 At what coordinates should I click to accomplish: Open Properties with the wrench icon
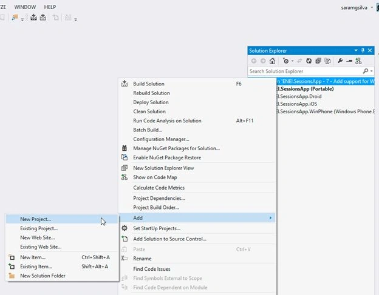(x=340, y=61)
